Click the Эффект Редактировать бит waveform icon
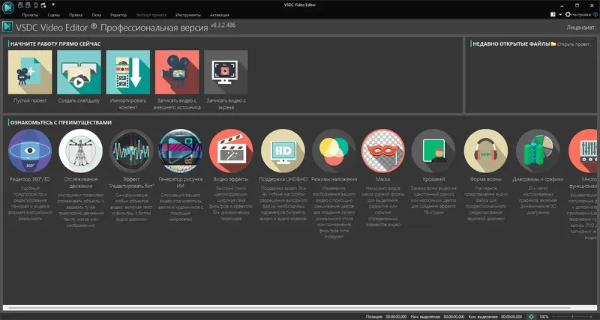Screen dimensions: 600x320 pos(131,151)
